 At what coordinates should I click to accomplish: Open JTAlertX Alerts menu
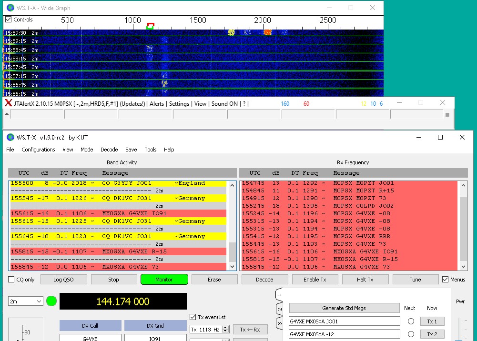point(157,104)
